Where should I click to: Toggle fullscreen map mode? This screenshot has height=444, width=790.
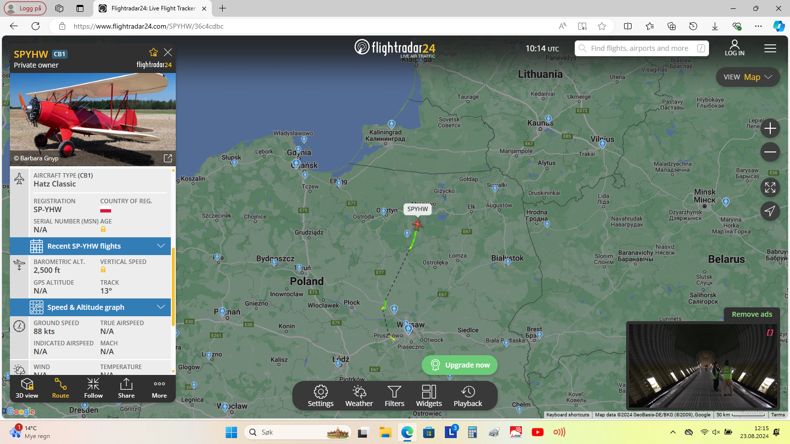(x=770, y=187)
